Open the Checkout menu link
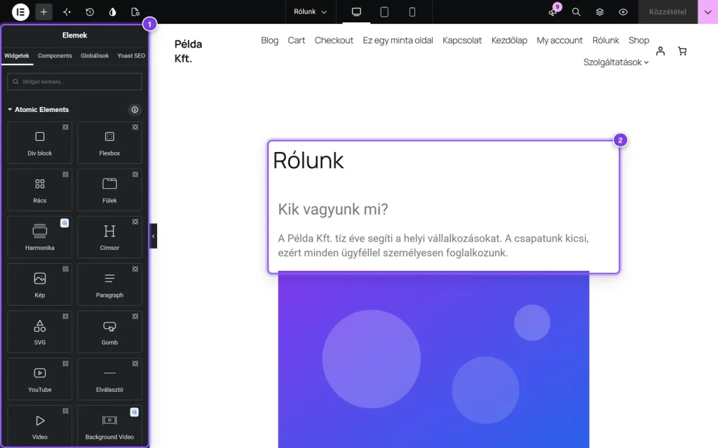This screenshot has width=718, height=448. (x=334, y=40)
